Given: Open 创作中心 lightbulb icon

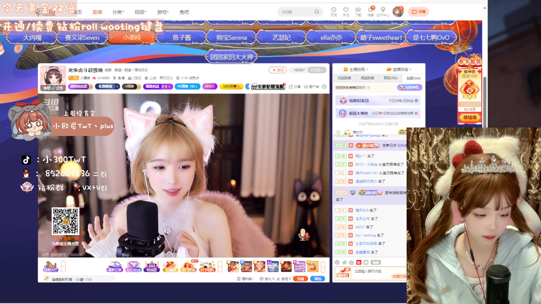Looking at the screenshot, I should (x=383, y=12).
